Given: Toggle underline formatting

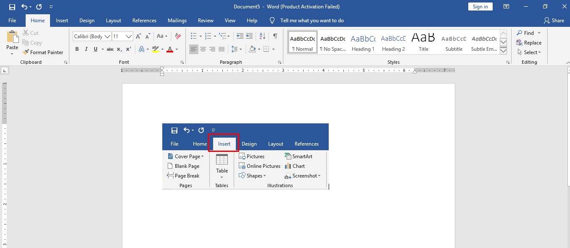Looking at the screenshot, I should click(96, 49).
